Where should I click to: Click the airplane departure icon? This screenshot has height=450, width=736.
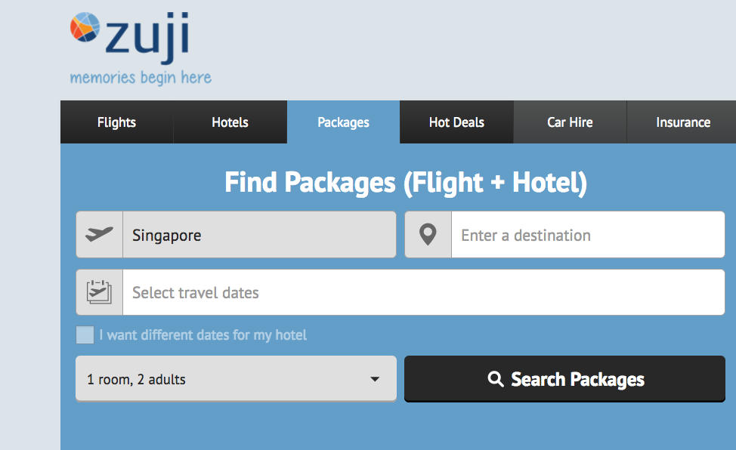99,233
